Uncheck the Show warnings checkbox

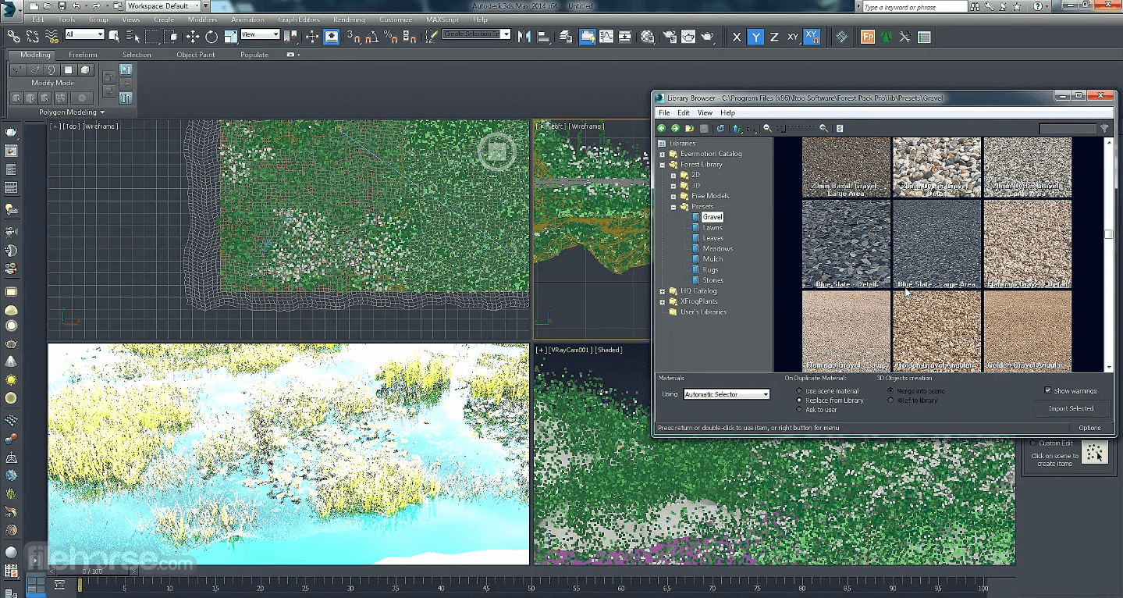tap(1047, 390)
